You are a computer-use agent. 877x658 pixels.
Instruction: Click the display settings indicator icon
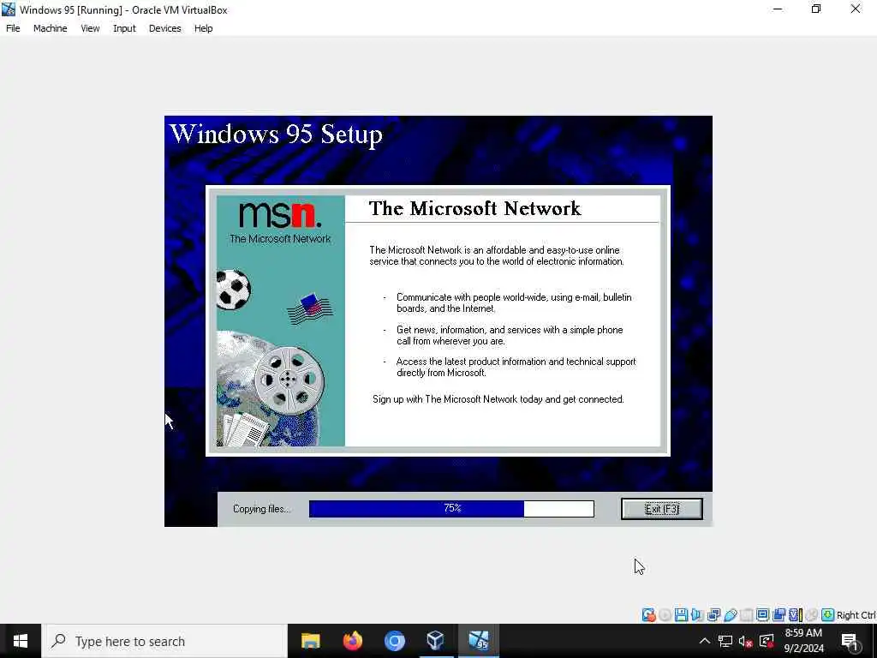(763, 615)
